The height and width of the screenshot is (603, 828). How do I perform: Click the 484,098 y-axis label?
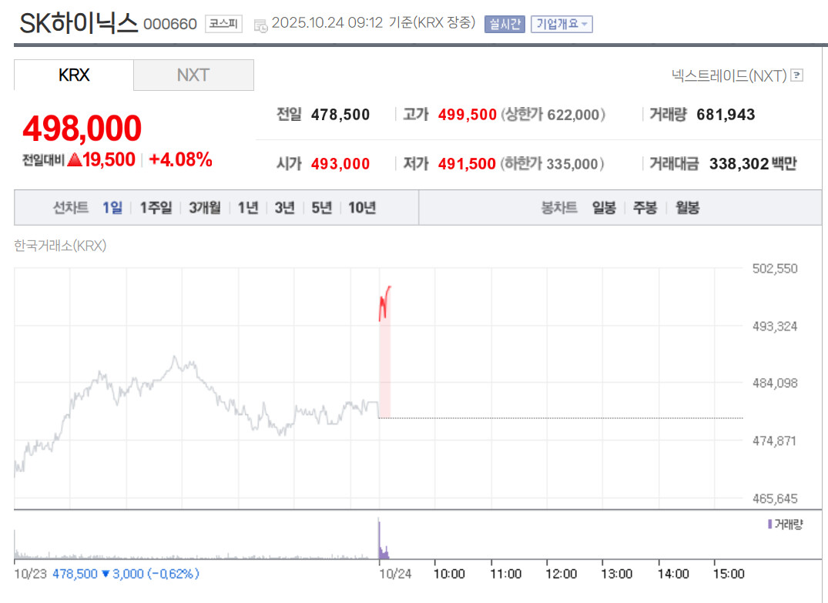(x=775, y=384)
